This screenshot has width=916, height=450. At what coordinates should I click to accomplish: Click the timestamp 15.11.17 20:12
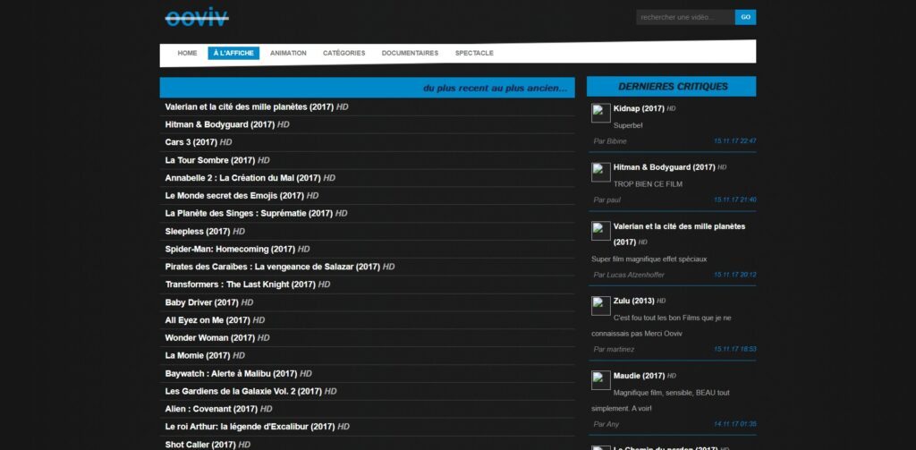[735, 275]
